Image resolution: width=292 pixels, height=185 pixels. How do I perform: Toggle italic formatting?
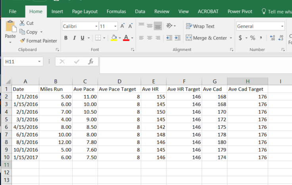coord(74,38)
